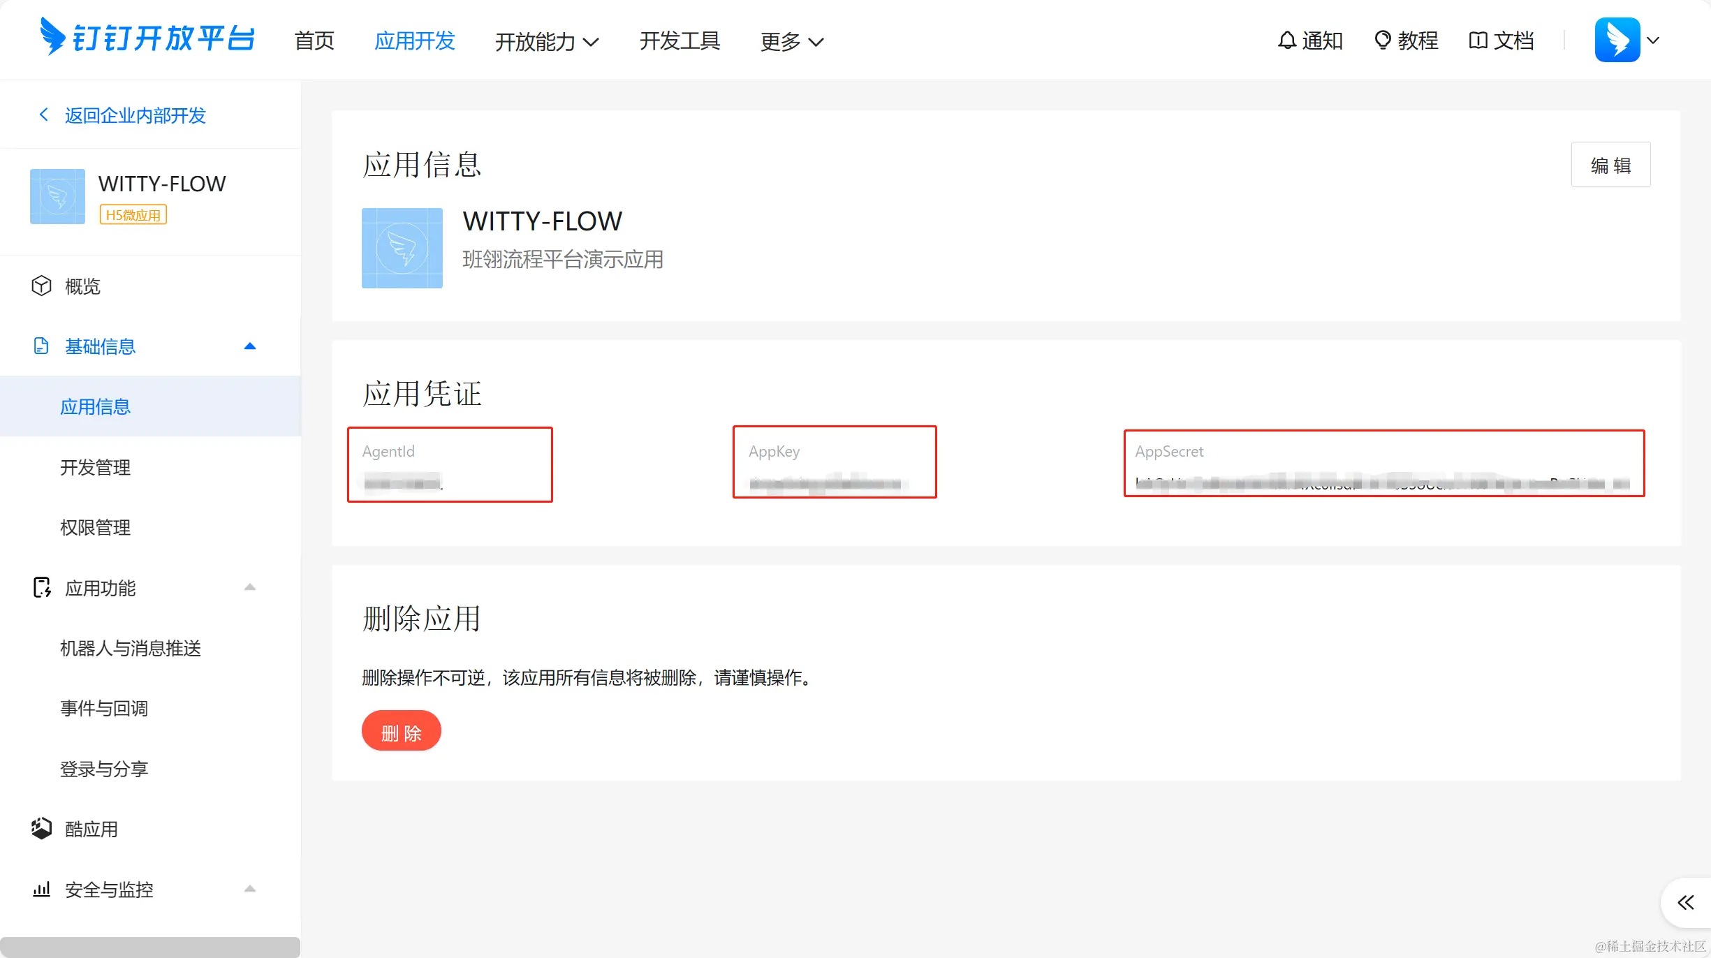Switch to the 首页 tab
The height and width of the screenshot is (958, 1711).
314,40
